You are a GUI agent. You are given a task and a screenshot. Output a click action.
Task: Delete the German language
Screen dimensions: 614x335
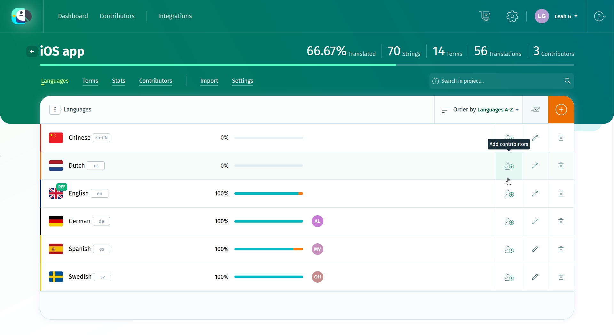561,221
